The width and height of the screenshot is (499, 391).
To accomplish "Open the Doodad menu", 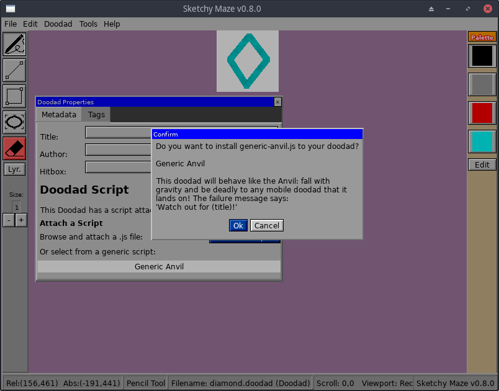I will point(58,24).
